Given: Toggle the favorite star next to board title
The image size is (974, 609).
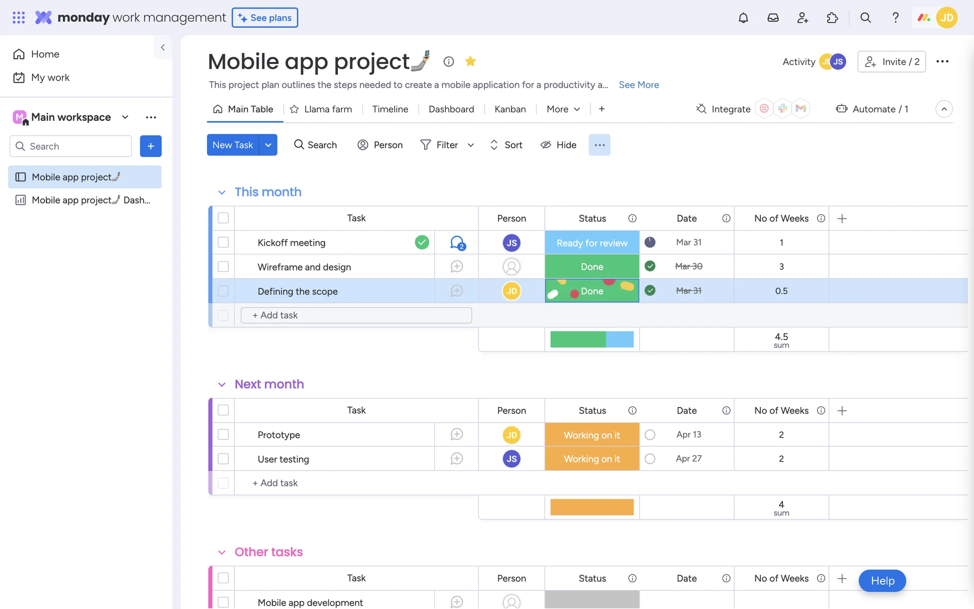Looking at the screenshot, I should coord(470,61).
